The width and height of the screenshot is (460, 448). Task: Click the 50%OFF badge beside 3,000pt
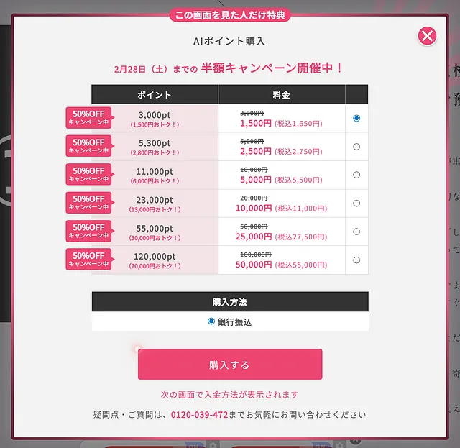tap(88, 117)
